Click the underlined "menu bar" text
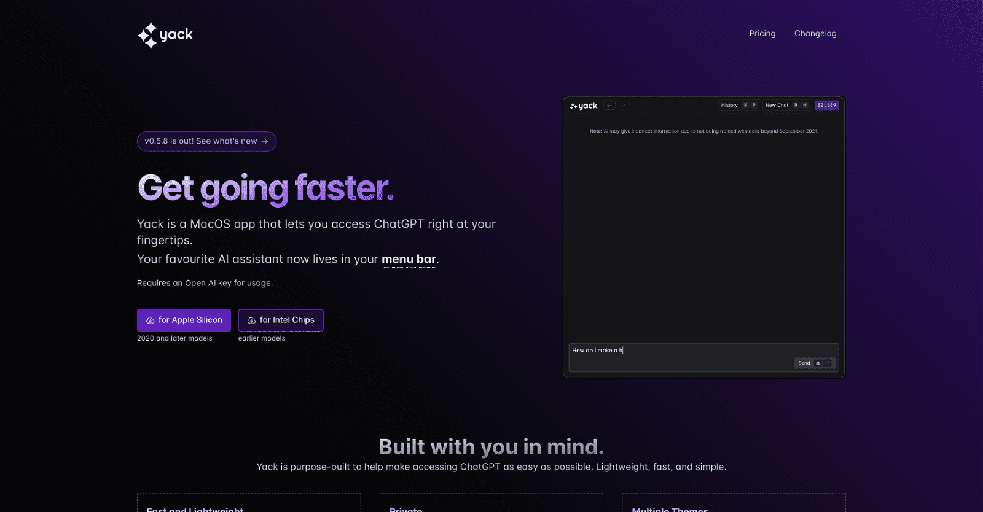Viewport: 983px width, 512px height. click(409, 260)
